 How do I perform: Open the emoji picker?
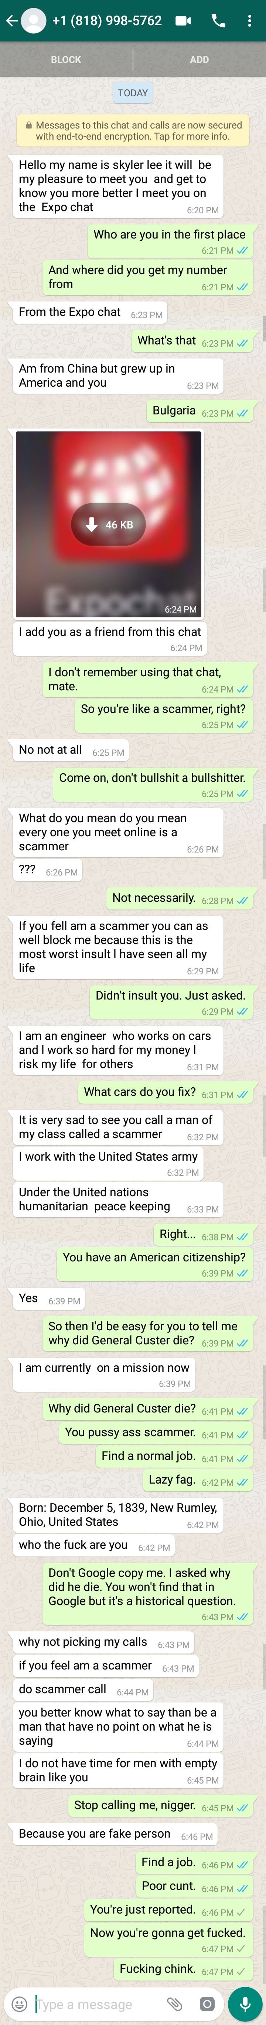(x=20, y=2004)
